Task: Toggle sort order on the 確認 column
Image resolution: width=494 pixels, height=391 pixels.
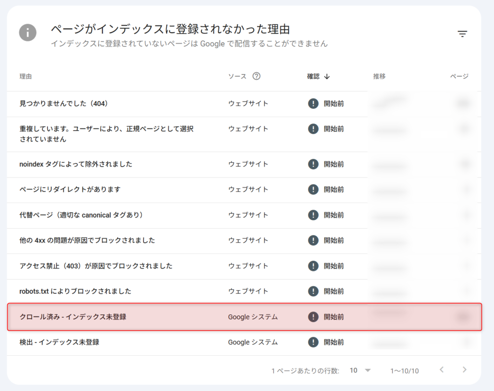Action: (313, 76)
